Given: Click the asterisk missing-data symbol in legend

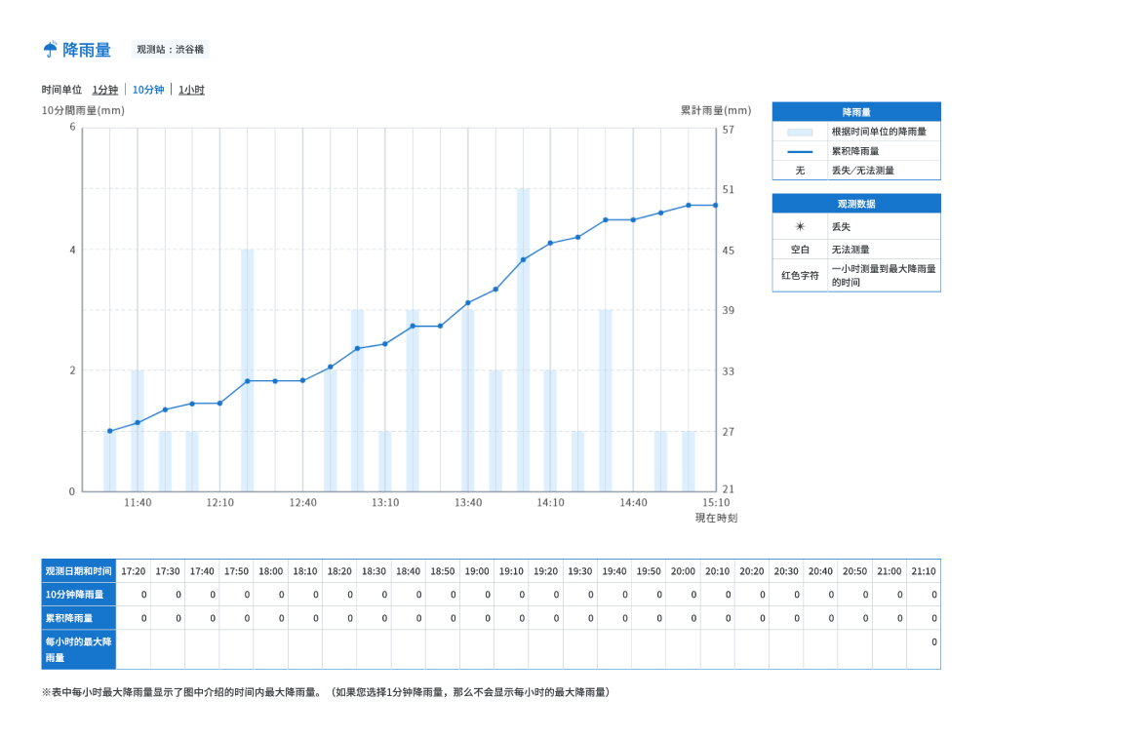Looking at the screenshot, I should (x=800, y=226).
